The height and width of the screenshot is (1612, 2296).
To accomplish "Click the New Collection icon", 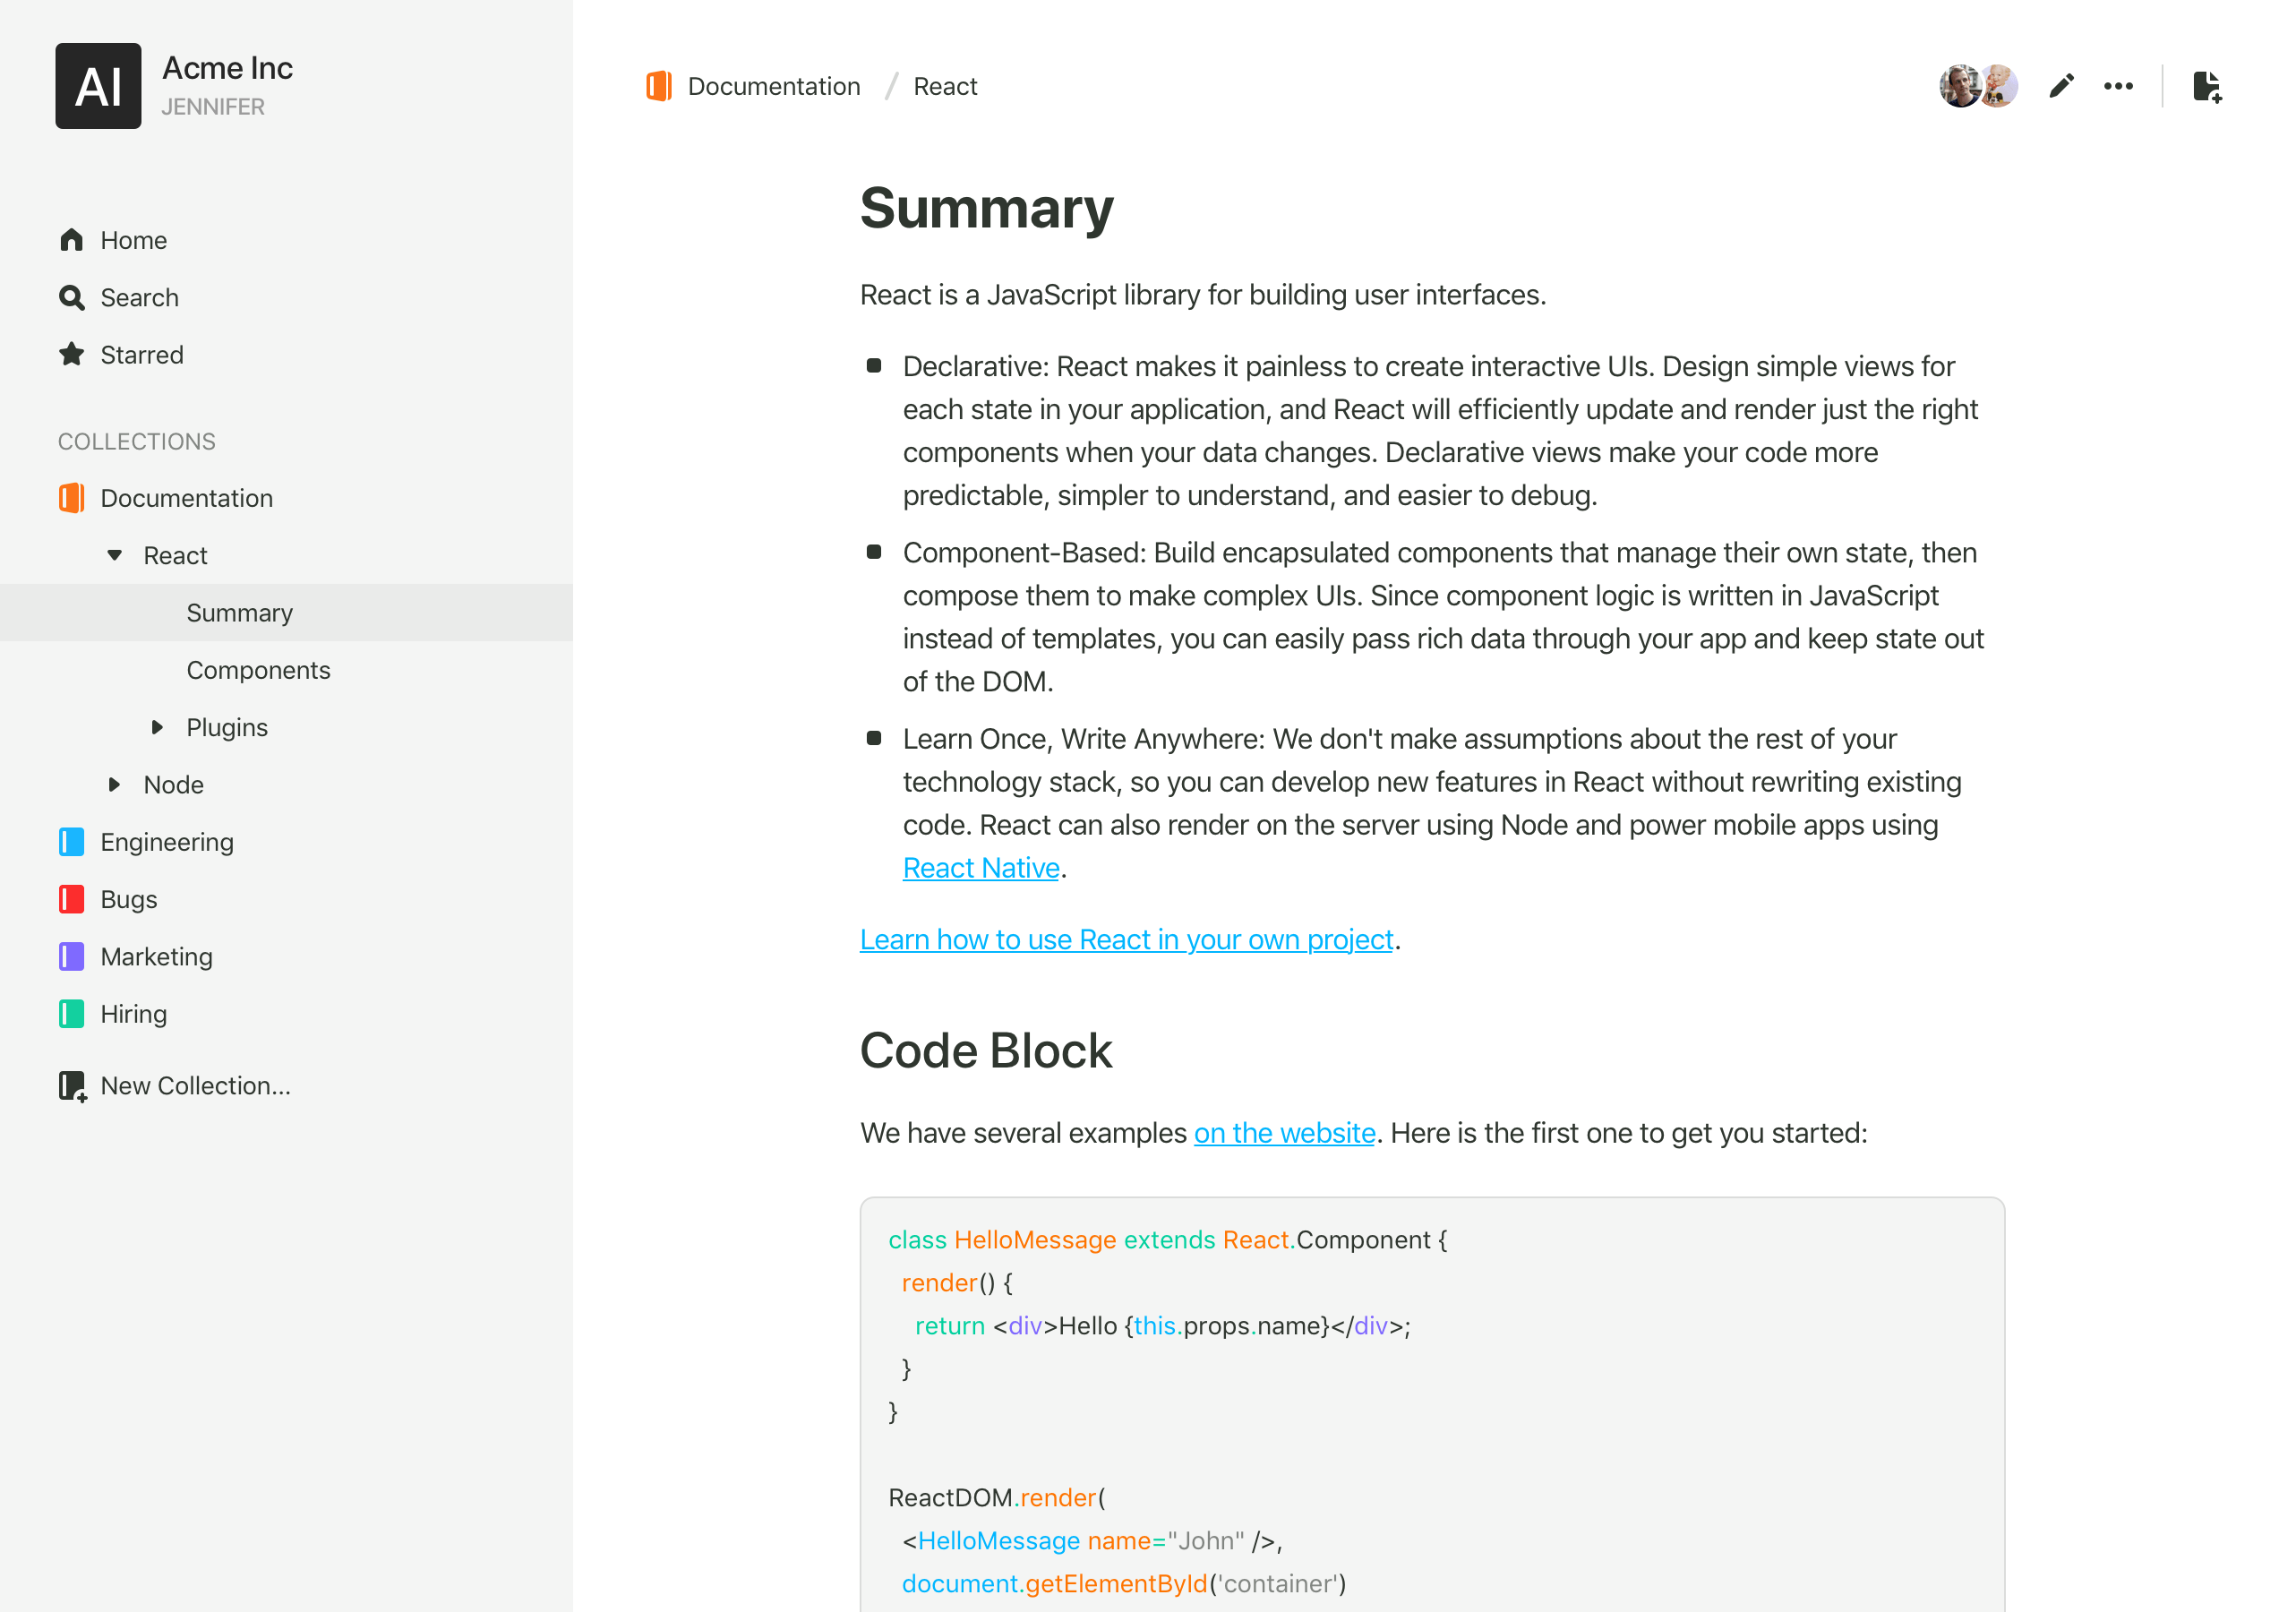I will pos(72,1086).
